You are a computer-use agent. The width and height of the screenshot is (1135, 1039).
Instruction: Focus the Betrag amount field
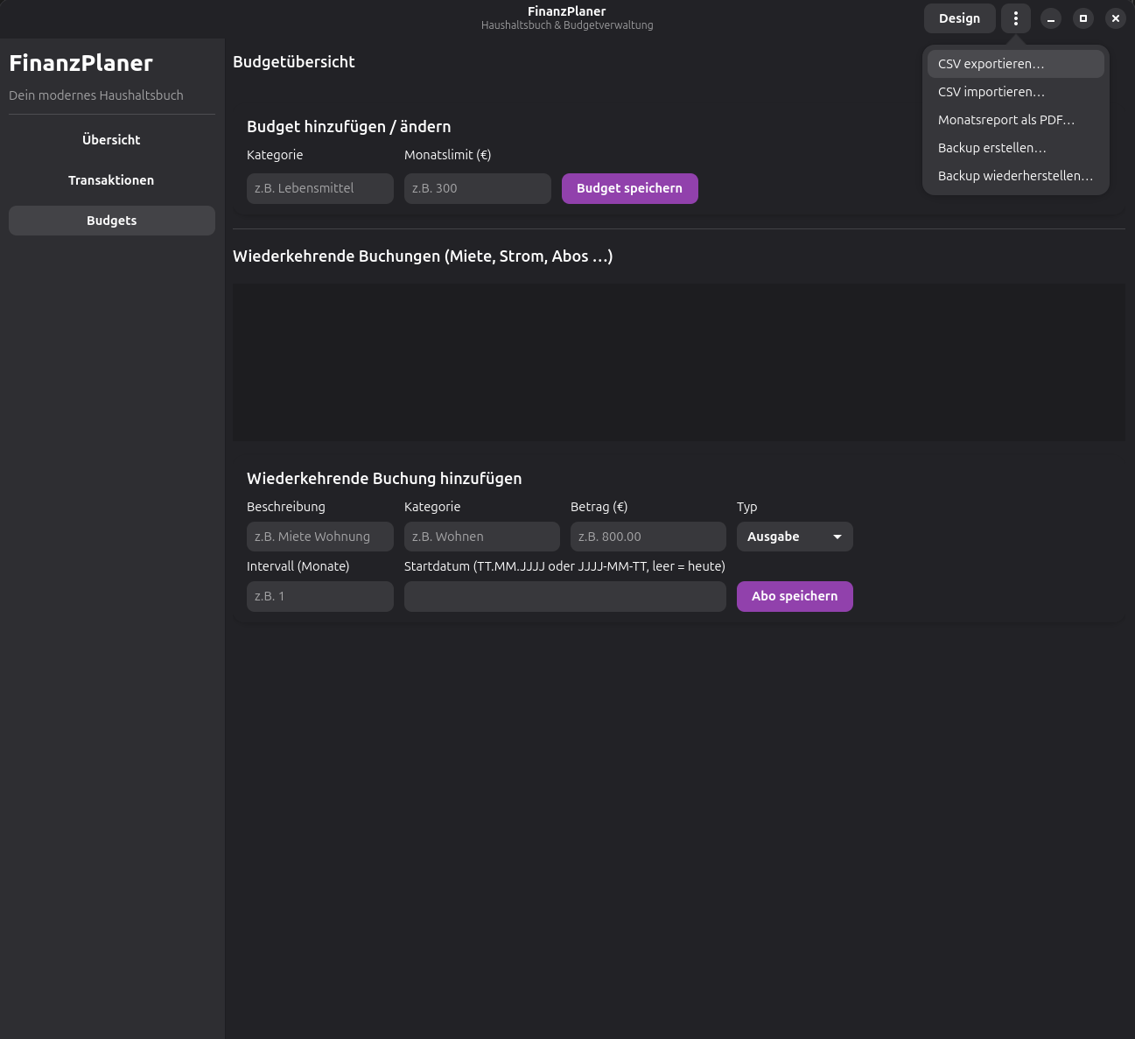coord(648,537)
